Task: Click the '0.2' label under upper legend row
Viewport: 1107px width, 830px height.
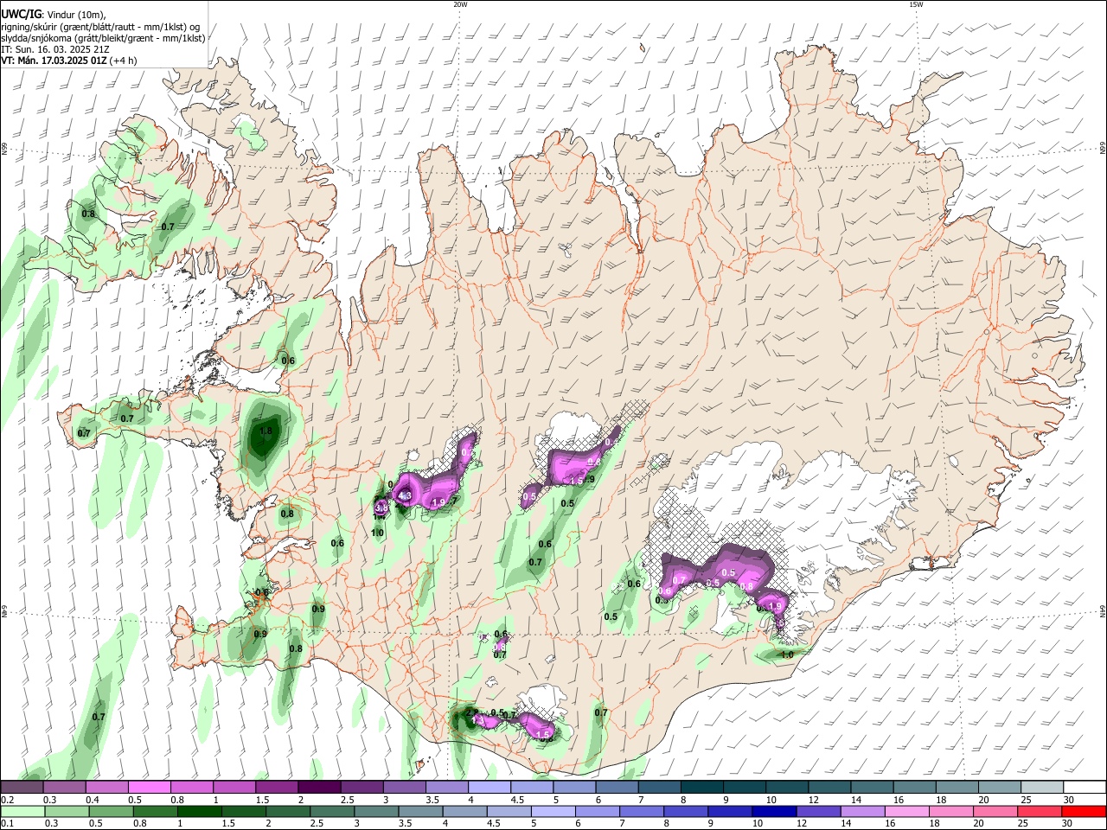Action: tap(7, 799)
